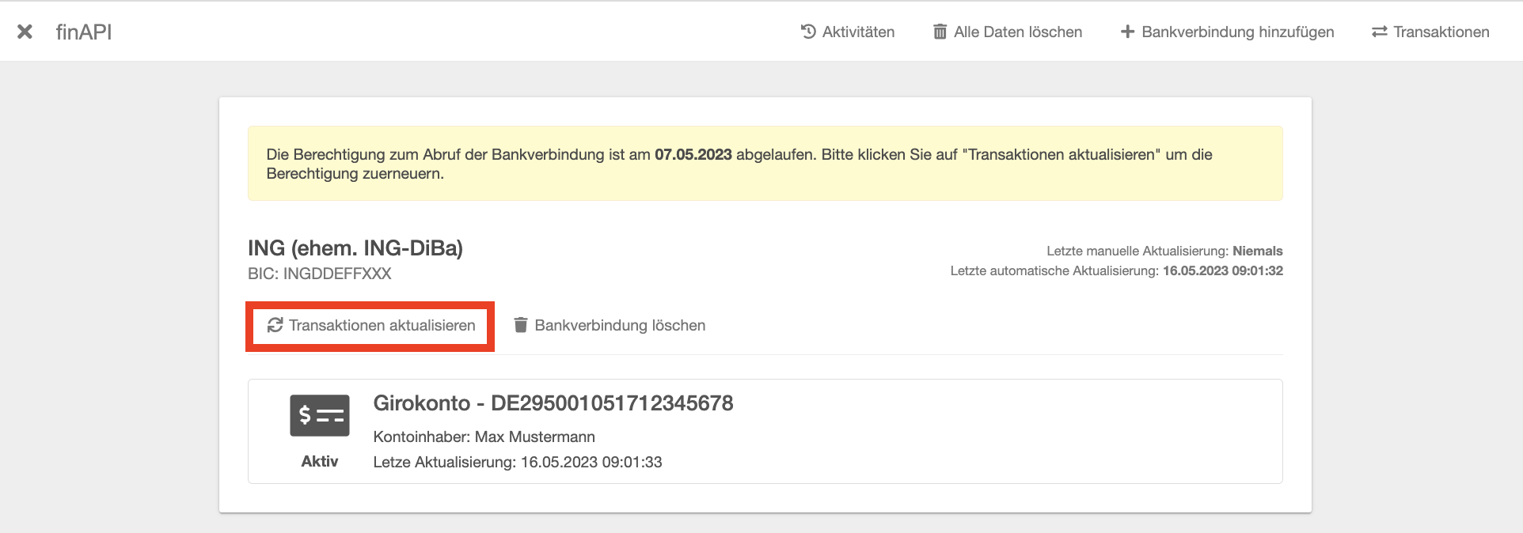Click Transaktionen aktualisieren button
1523x533 pixels.
coord(370,326)
